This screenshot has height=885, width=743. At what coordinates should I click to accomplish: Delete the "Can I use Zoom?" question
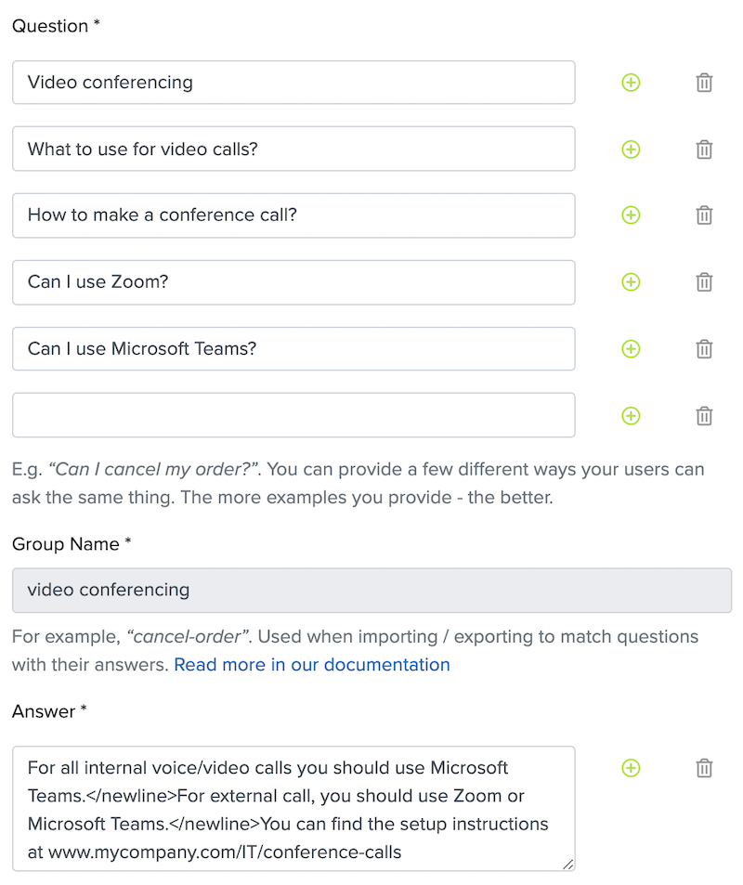click(x=704, y=282)
